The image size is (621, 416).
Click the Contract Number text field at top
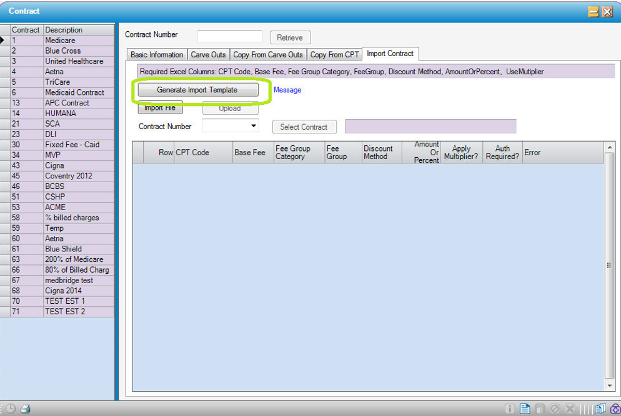pos(230,36)
